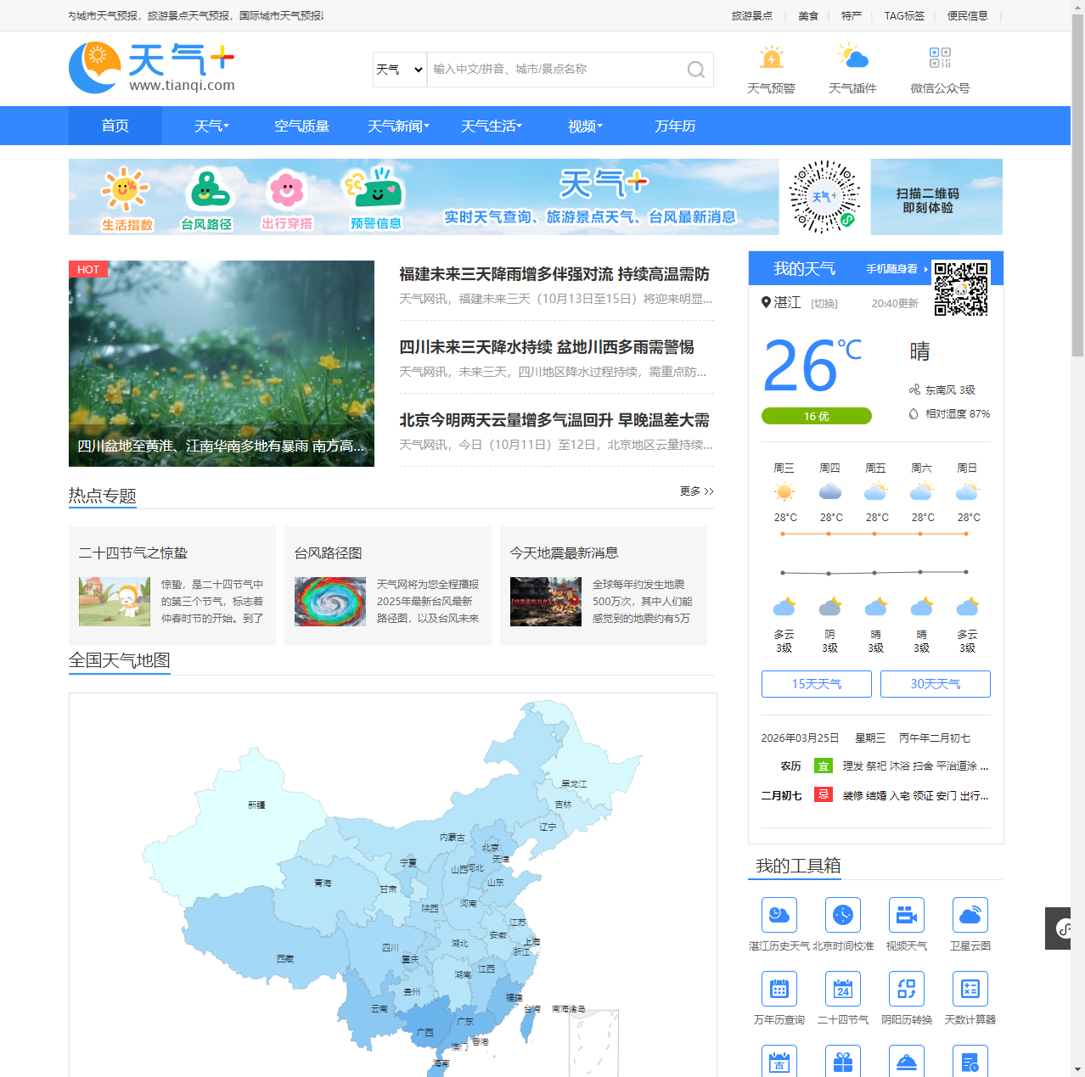Click the 15天天气 forecast button
This screenshot has height=1077, width=1085.
(816, 684)
